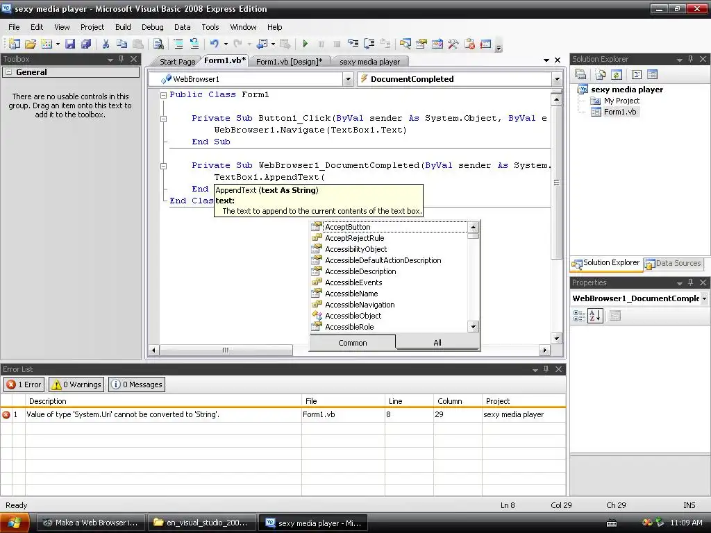
Task: Click the Find in Files icon
Action: click(158, 44)
